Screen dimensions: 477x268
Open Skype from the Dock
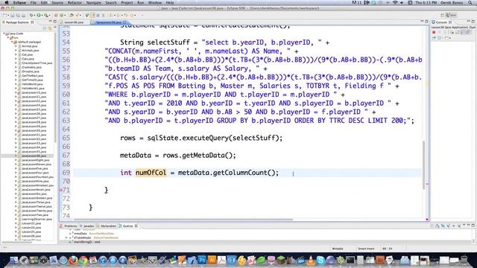click(320, 260)
